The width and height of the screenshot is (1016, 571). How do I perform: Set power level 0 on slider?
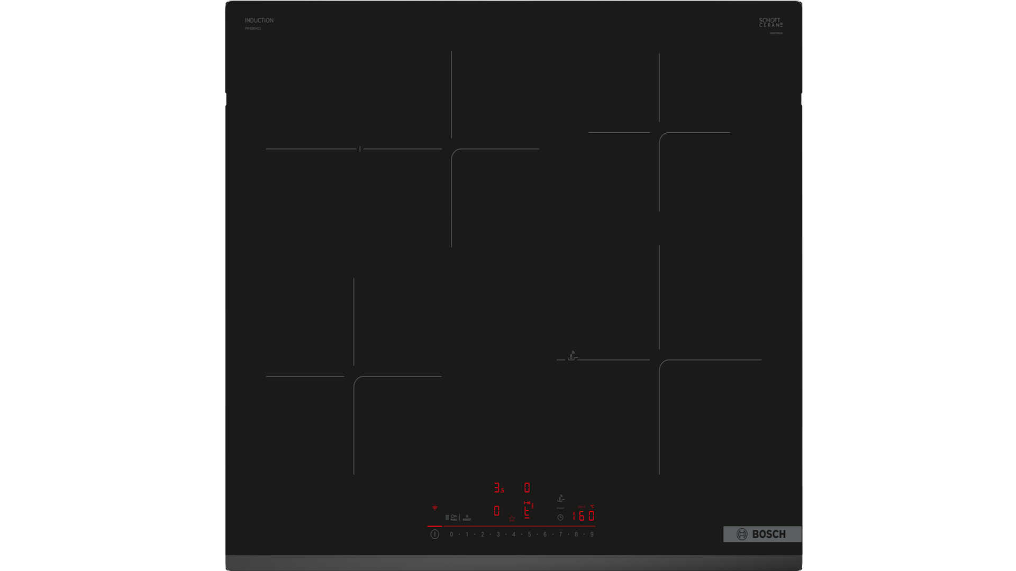451,535
